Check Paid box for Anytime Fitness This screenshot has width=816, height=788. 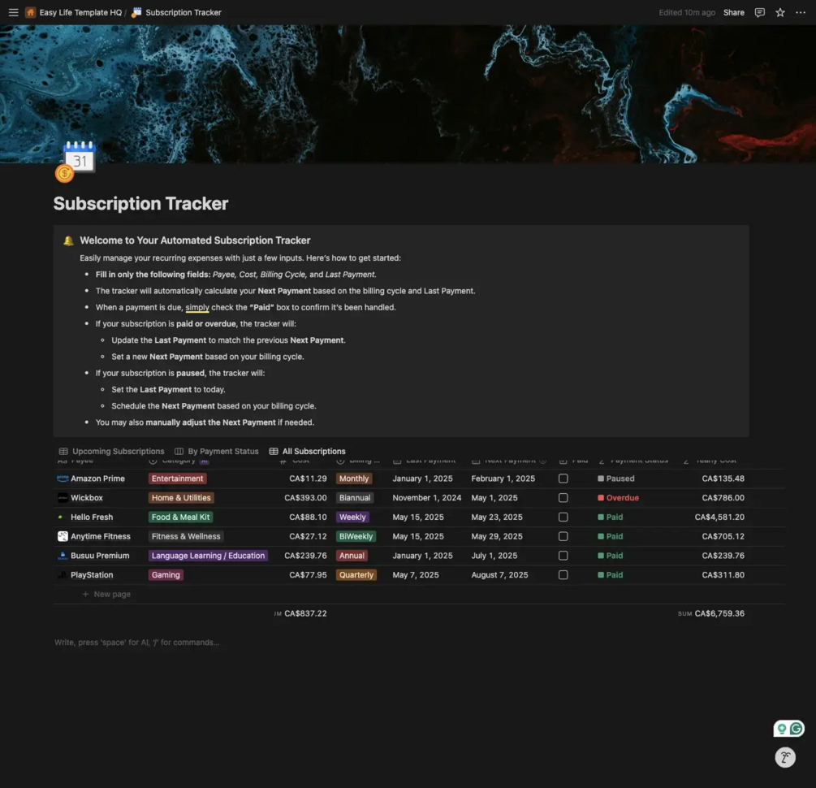563,536
